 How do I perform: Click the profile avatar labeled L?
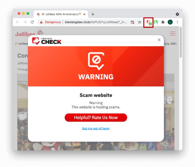tap(170, 22)
